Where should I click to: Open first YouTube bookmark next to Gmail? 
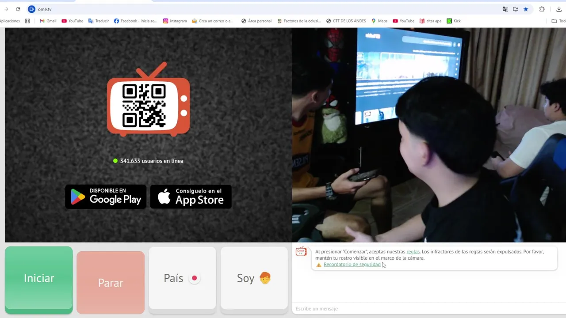[x=73, y=21]
